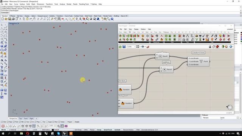This screenshot has height=136, width=242.
Task: Expand the List panel in Grasshopper ribbon
Action: (133, 42)
